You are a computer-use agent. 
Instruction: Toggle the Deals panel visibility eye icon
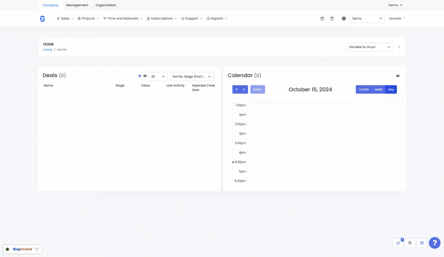point(145,76)
